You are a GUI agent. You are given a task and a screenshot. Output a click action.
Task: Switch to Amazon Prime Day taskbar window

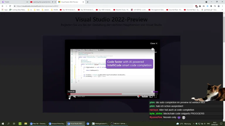coord(57,124)
